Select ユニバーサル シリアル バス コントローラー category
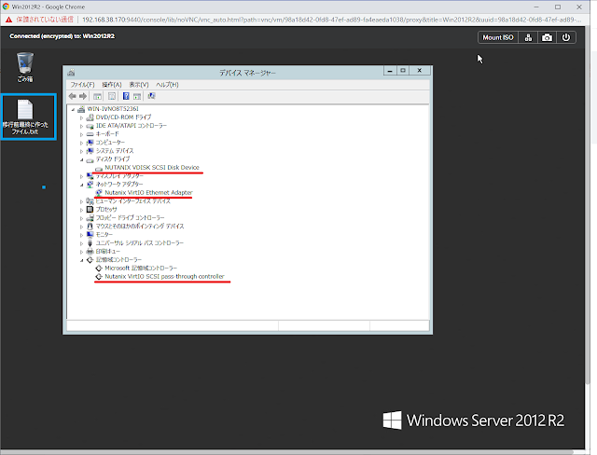This screenshot has width=597, height=455. click(140, 242)
